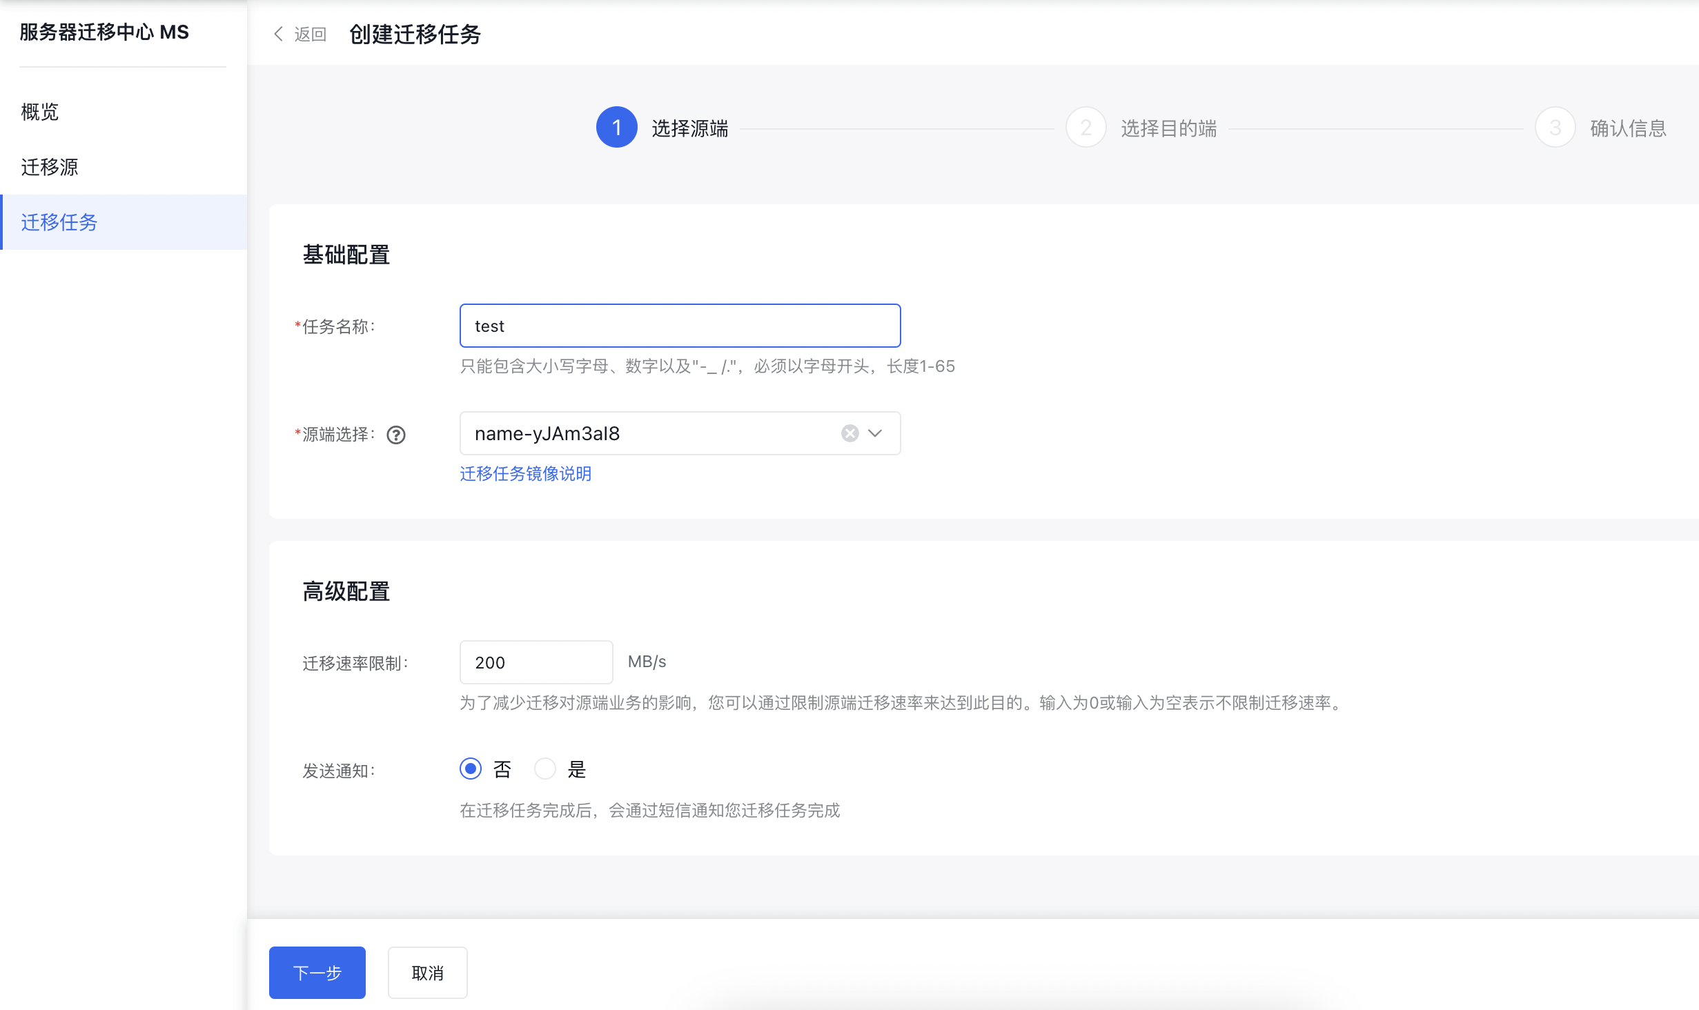The width and height of the screenshot is (1699, 1010).
Task: Click the 基础配置 section heading
Action: point(346,255)
